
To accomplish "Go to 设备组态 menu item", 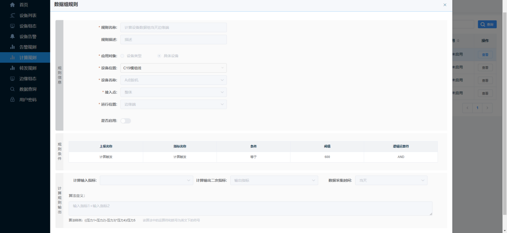I will pos(28,26).
